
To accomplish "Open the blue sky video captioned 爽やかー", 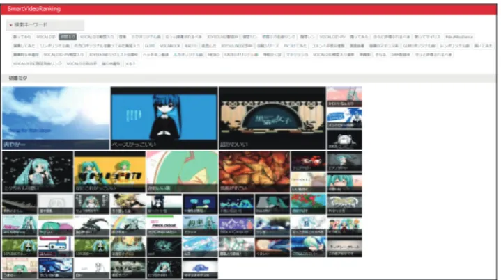I will [56, 118].
